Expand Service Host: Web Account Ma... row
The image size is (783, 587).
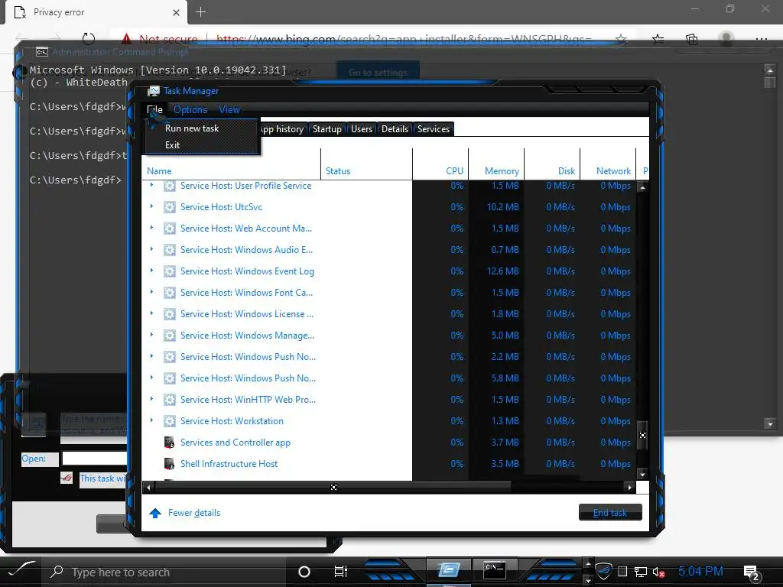coord(151,228)
